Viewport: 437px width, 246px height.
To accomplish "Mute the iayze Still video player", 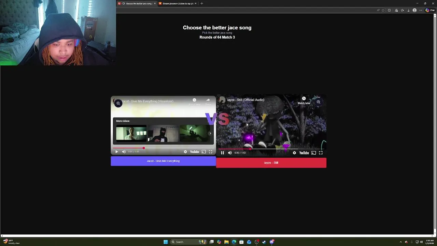I will click(x=230, y=153).
